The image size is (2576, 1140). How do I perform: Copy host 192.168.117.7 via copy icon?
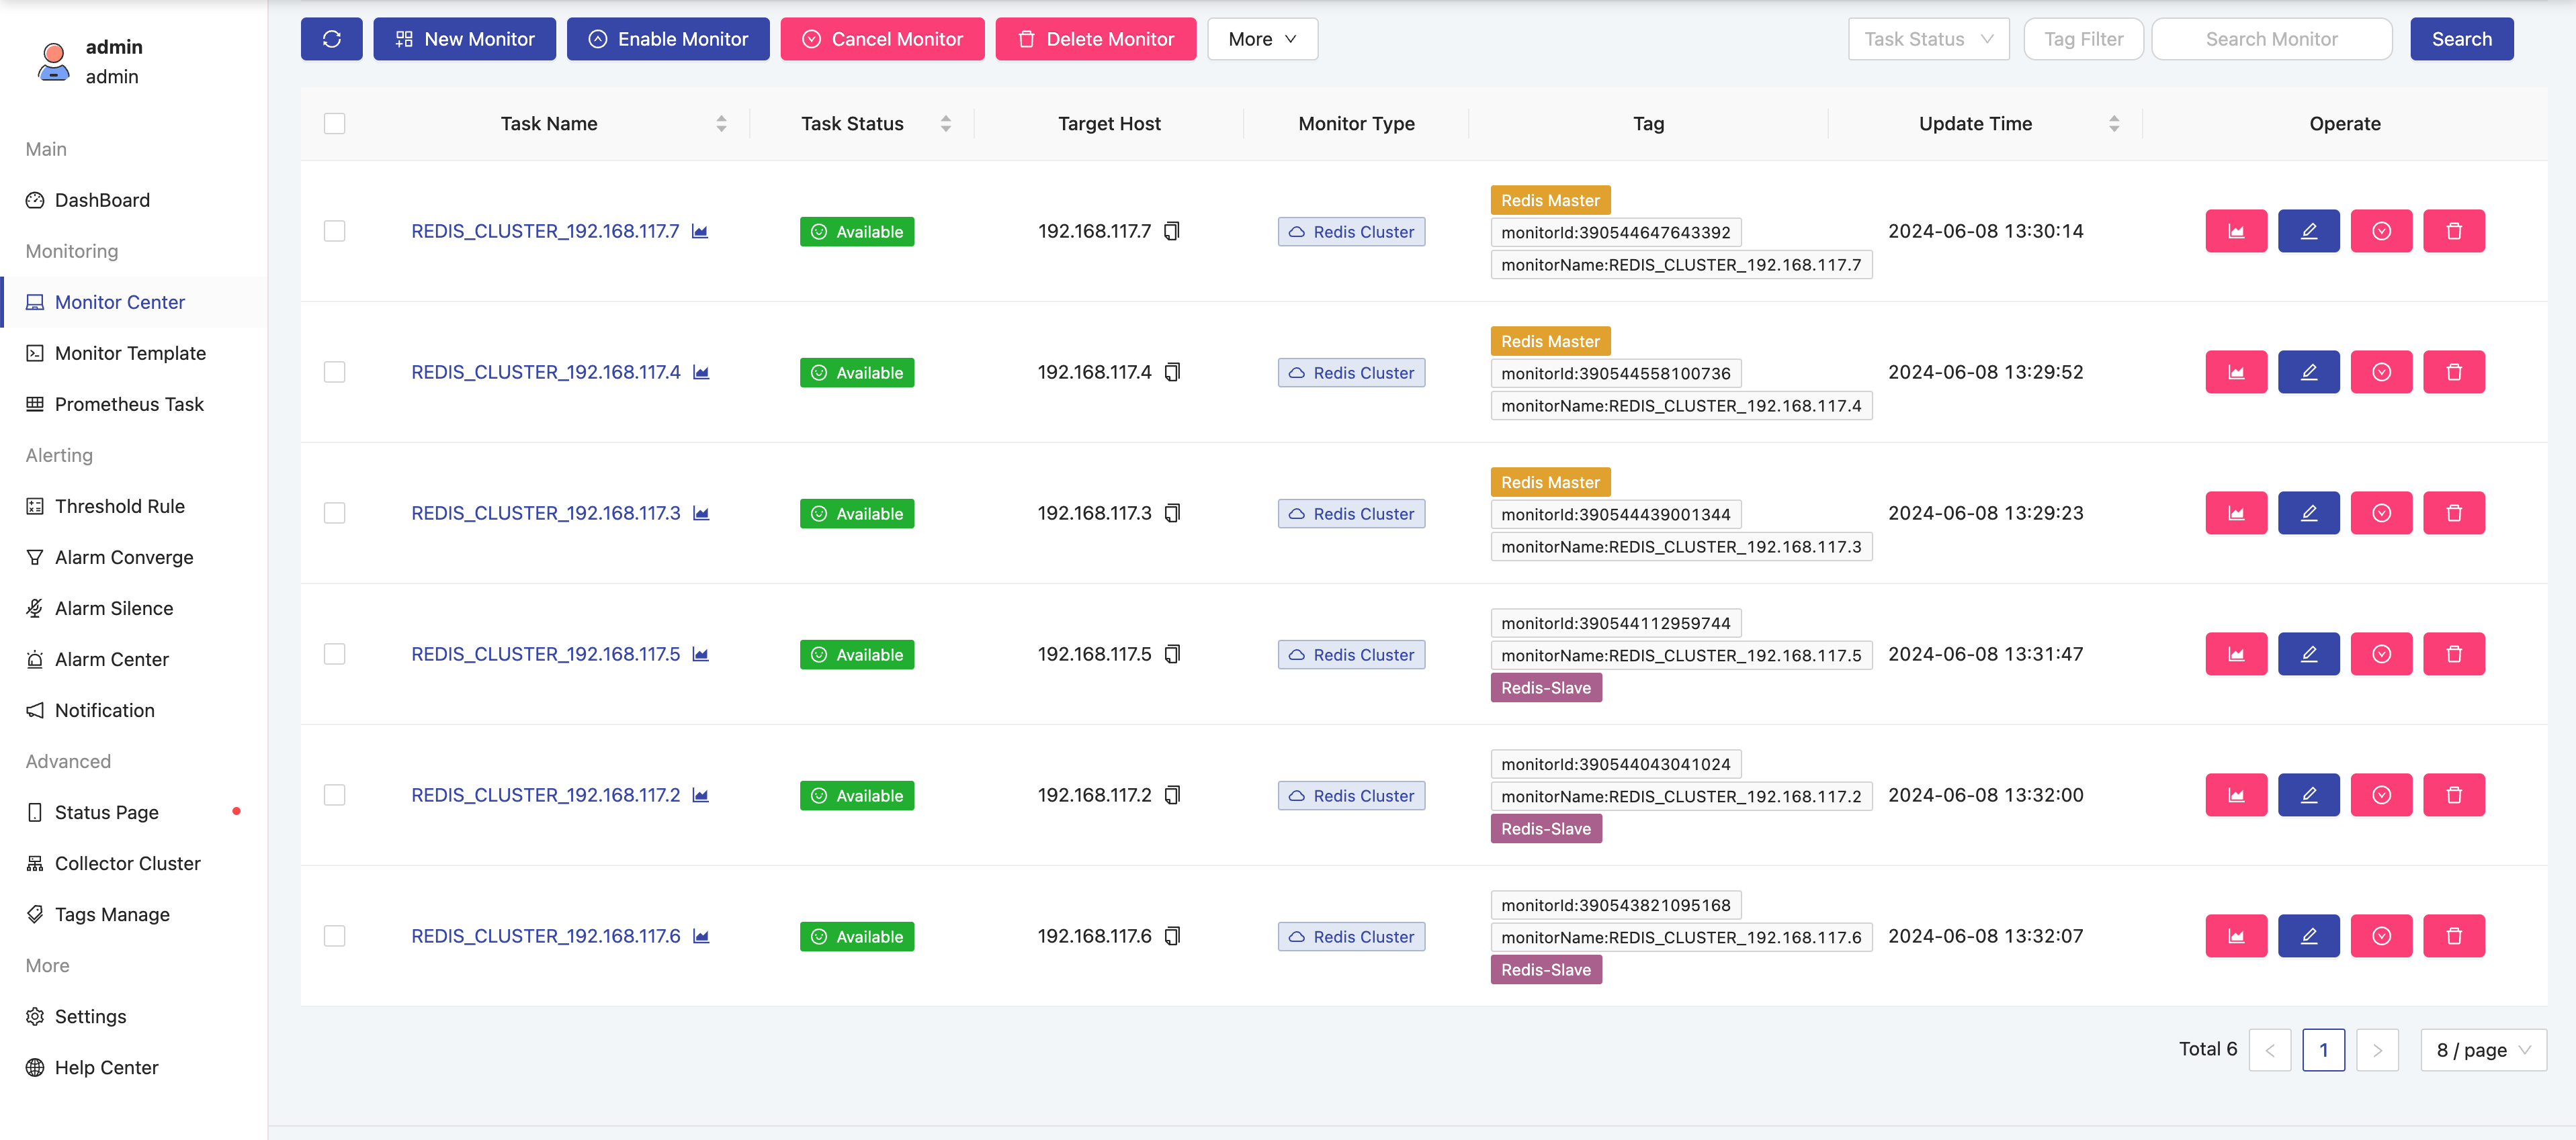(x=1172, y=231)
